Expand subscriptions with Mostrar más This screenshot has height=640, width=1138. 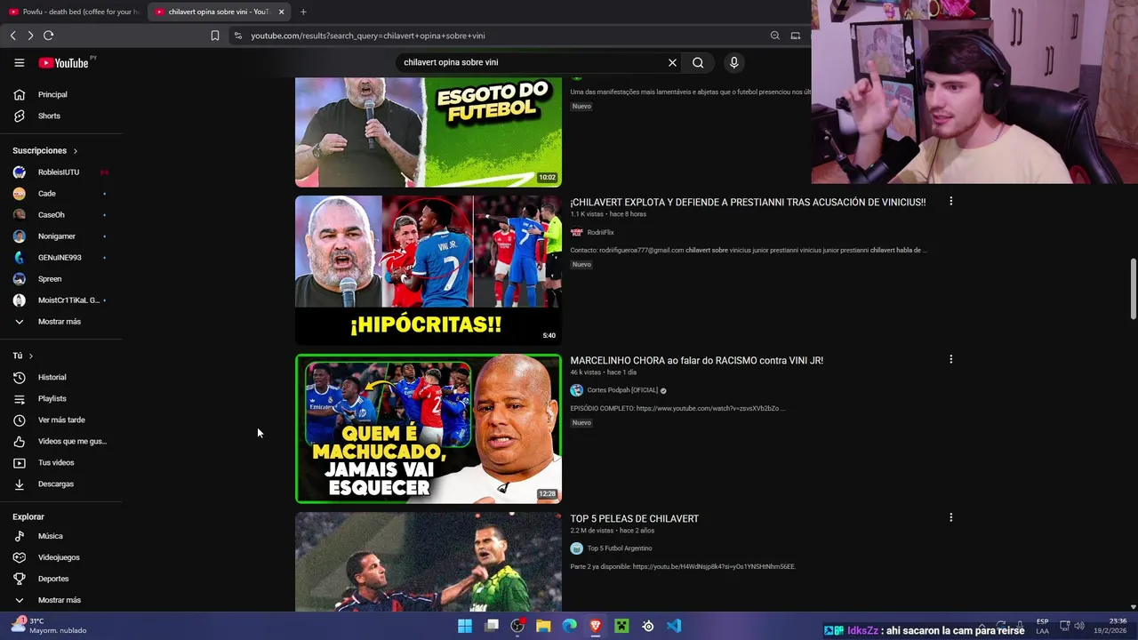click(61, 321)
